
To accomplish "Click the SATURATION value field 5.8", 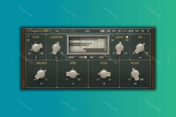I will click(56, 58).
